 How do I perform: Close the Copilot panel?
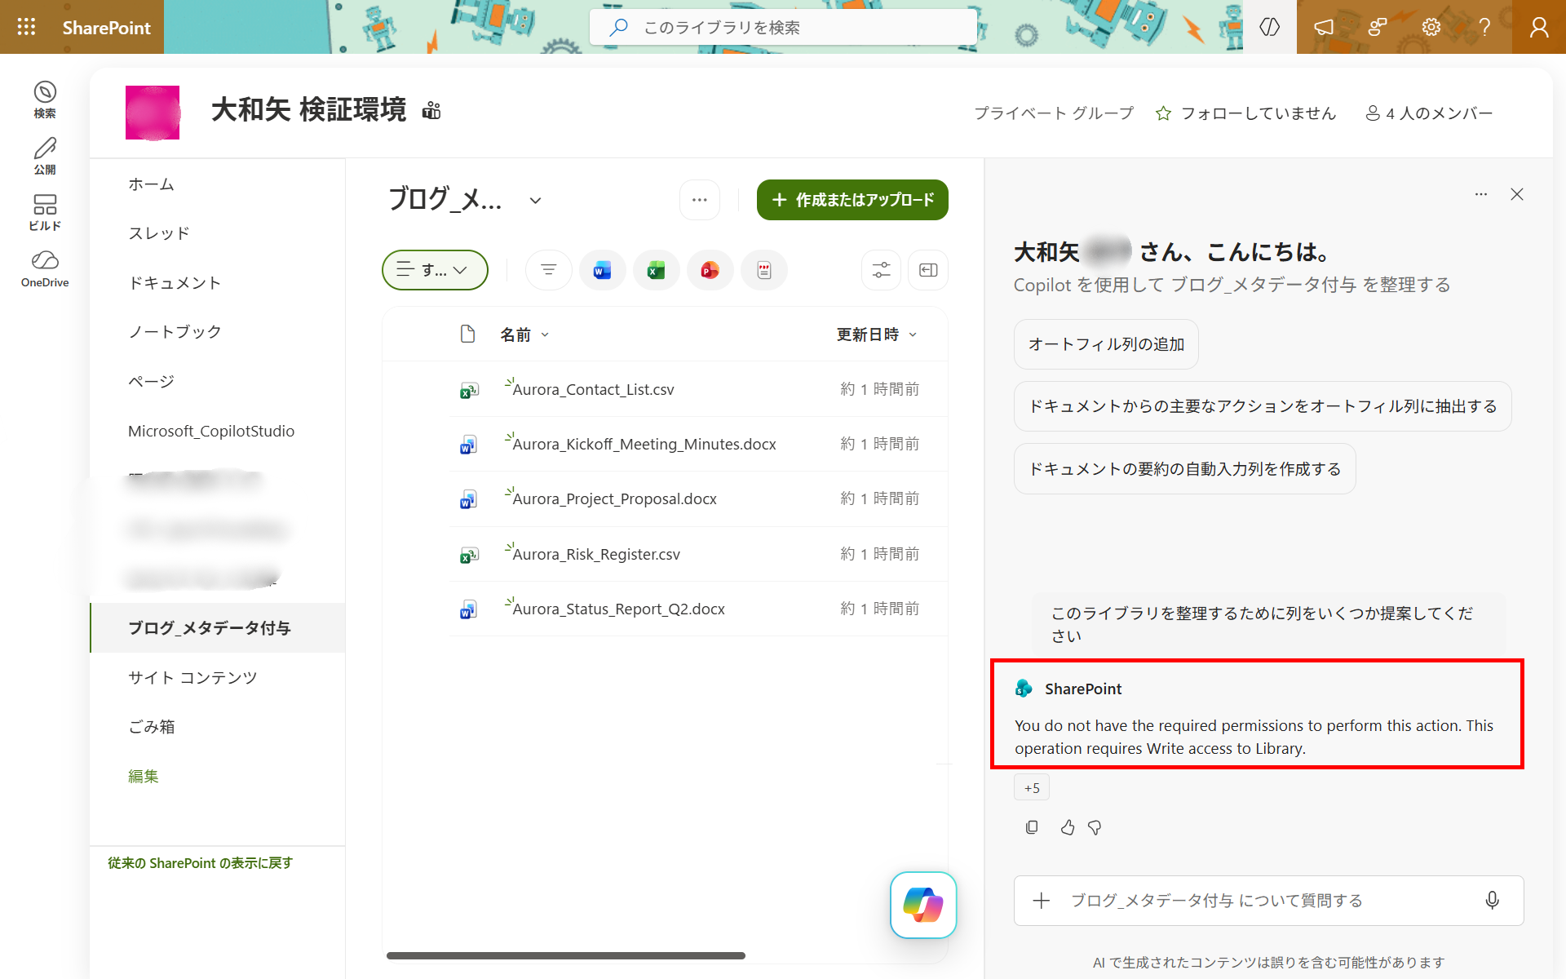1517,194
